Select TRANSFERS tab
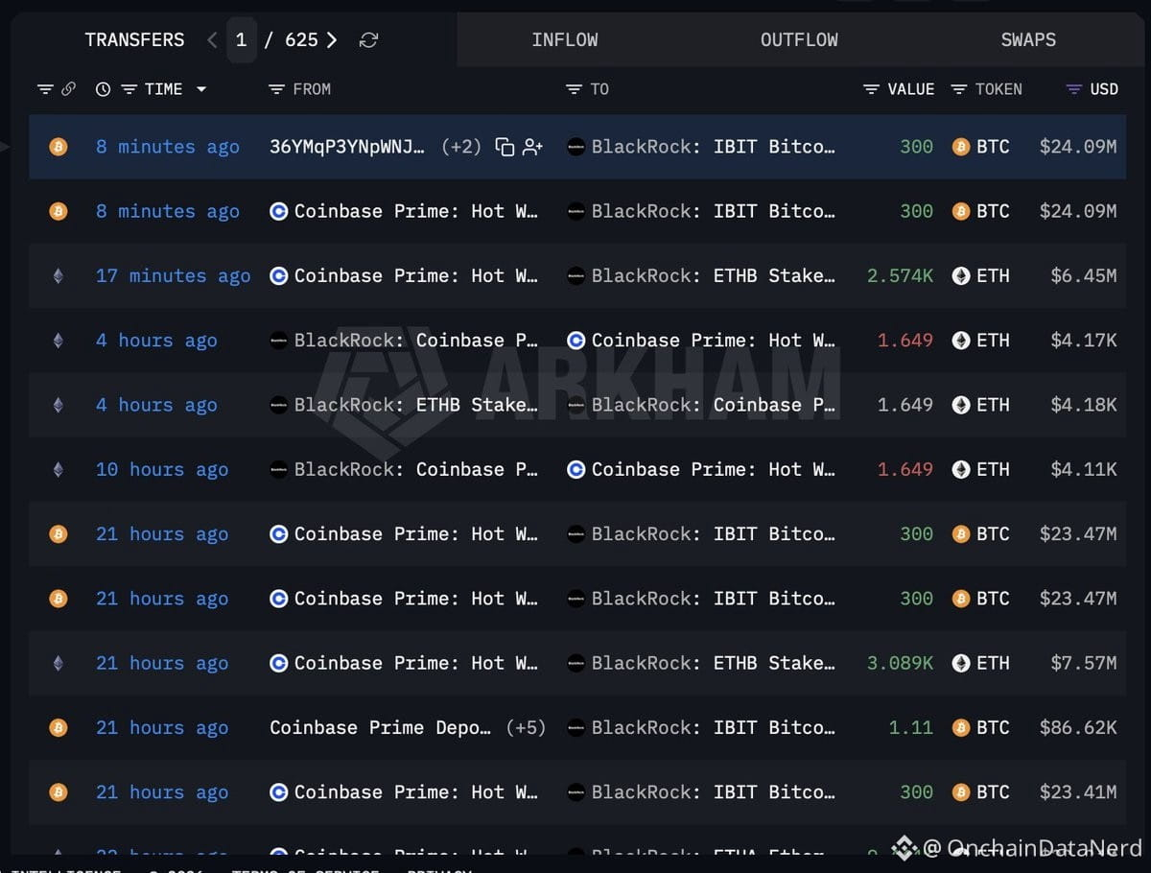This screenshot has width=1151, height=873. pyautogui.click(x=134, y=40)
